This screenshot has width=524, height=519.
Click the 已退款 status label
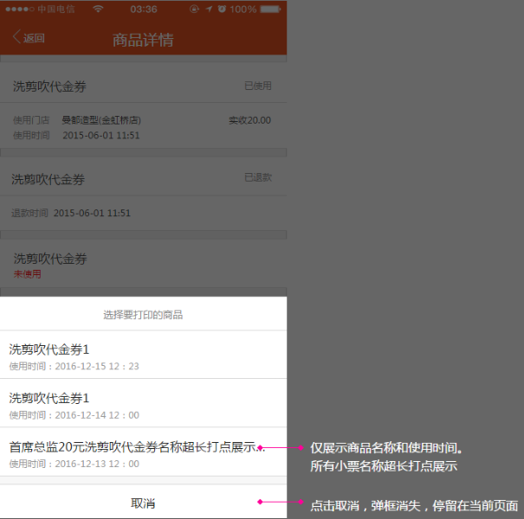258,177
